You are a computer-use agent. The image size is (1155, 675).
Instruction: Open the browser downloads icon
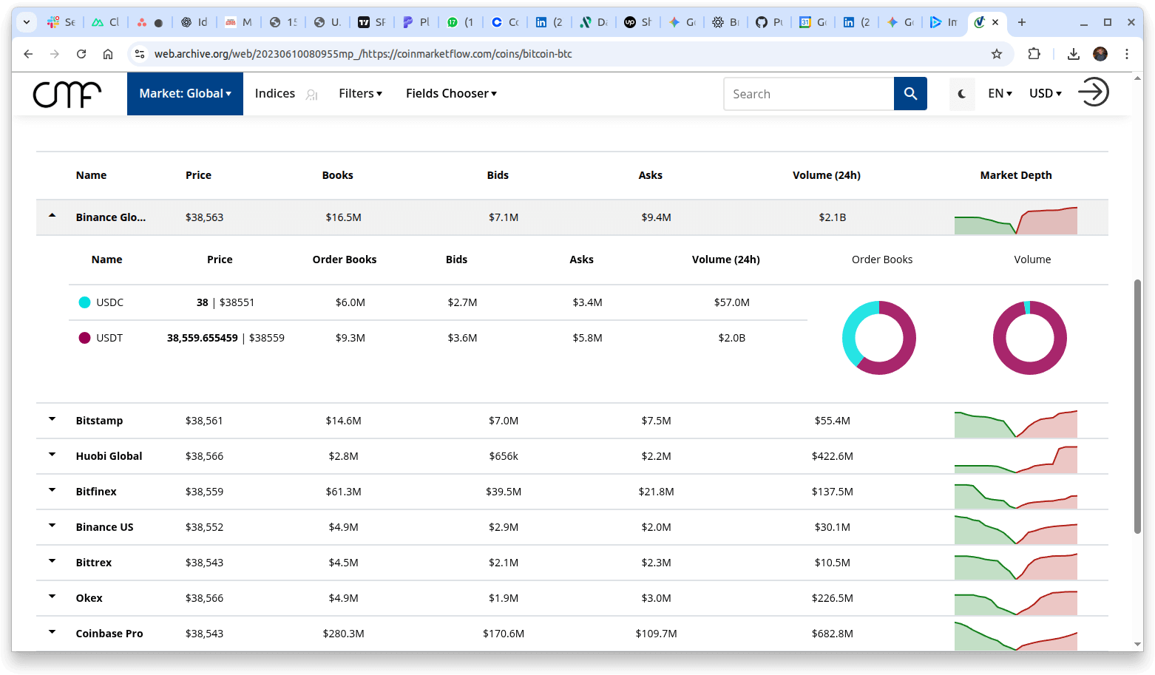point(1074,54)
